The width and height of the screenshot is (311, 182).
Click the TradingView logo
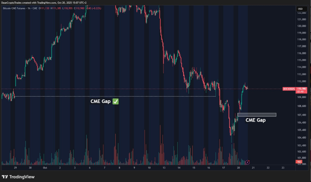18,177
